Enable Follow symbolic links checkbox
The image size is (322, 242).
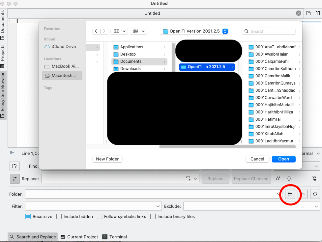[x=100, y=216]
